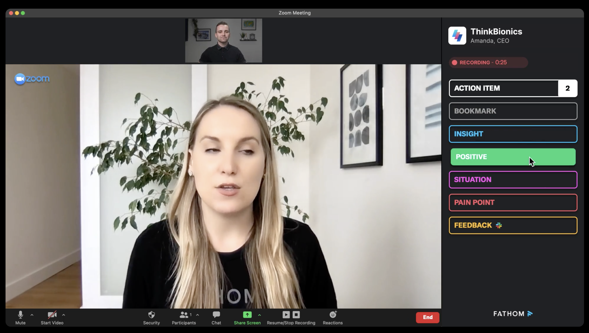589x333 pixels.
Task: Toggle Mute microphone button
Action: click(20, 317)
